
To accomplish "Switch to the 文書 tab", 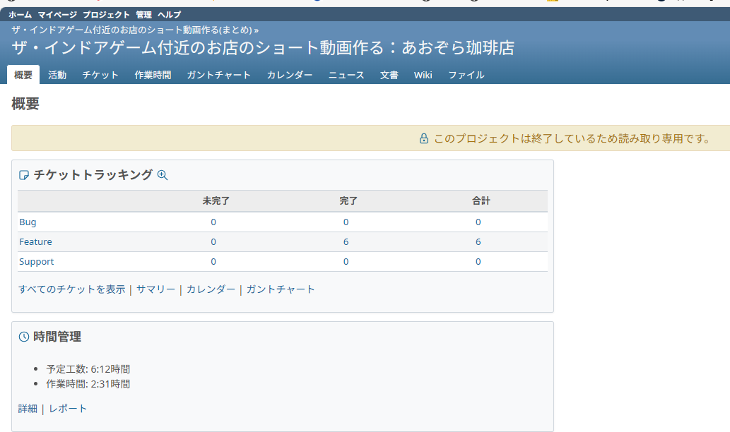I will coord(389,75).
